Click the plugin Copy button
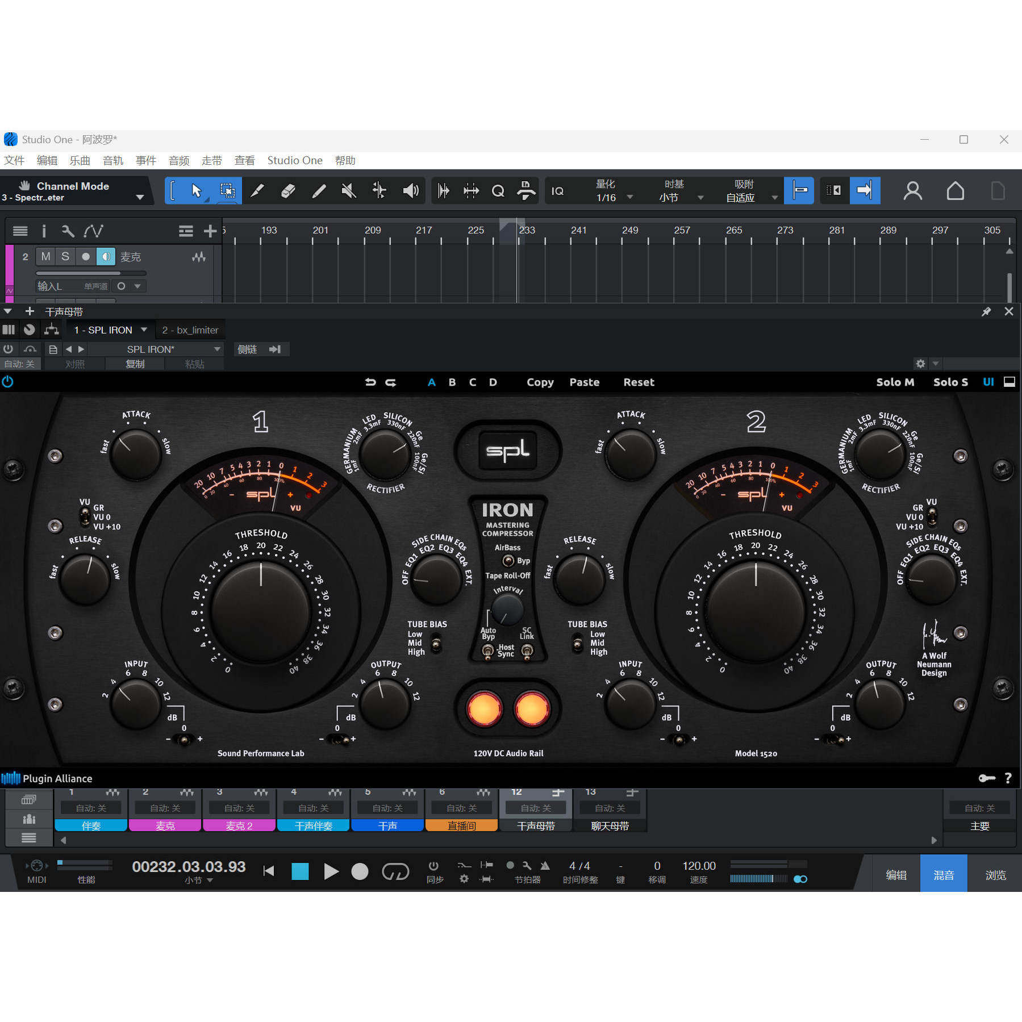The width and height of the screenshot is (1022, 1022). [x=540, y=382]
